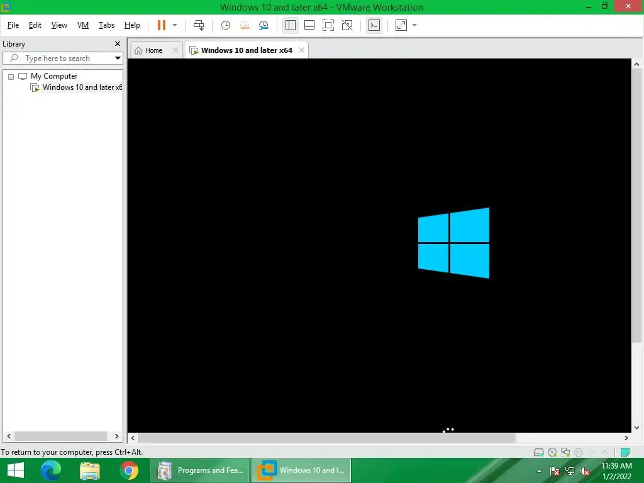
Task: Toggle the library sidebar view
Action: [x=291, y=25]
